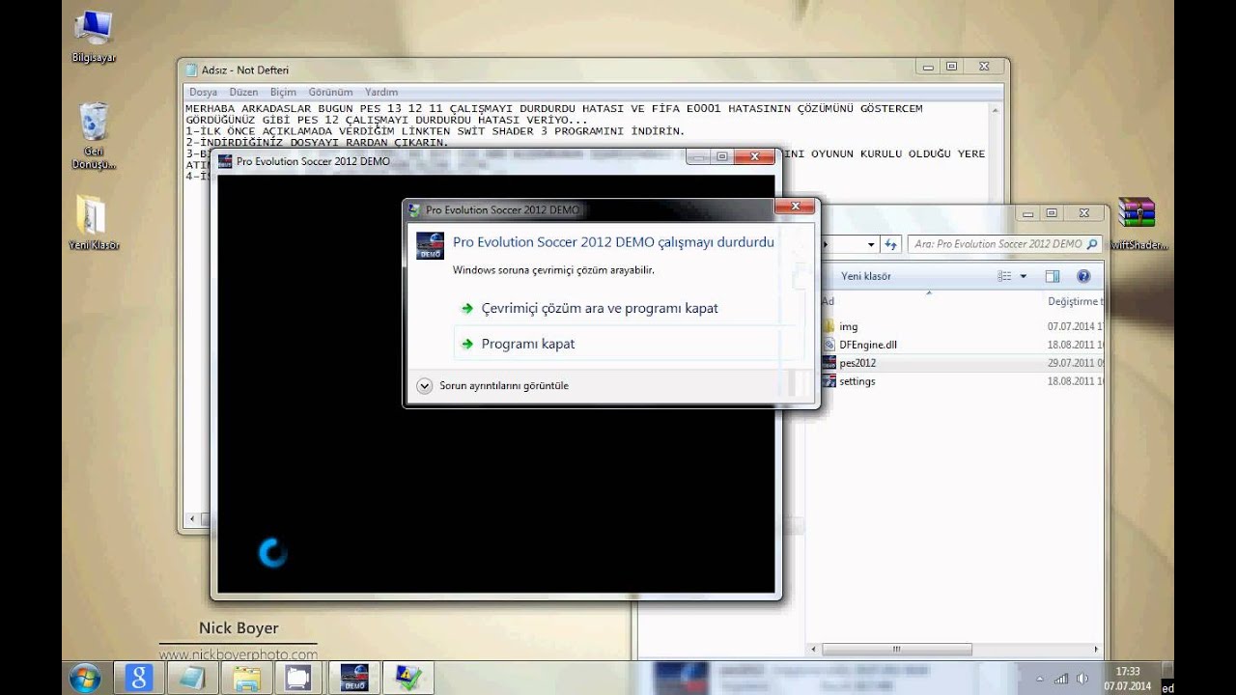The width and height of the screenshot is (1236, 695).
Task: Maximize the Explorer window
Action: click(1052, 213)
